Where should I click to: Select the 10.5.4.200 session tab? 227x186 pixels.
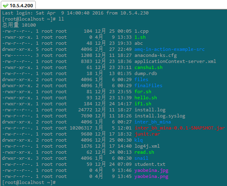point(18,5)
